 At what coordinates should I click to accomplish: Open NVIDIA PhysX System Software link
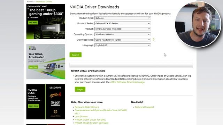coord(91,123)
